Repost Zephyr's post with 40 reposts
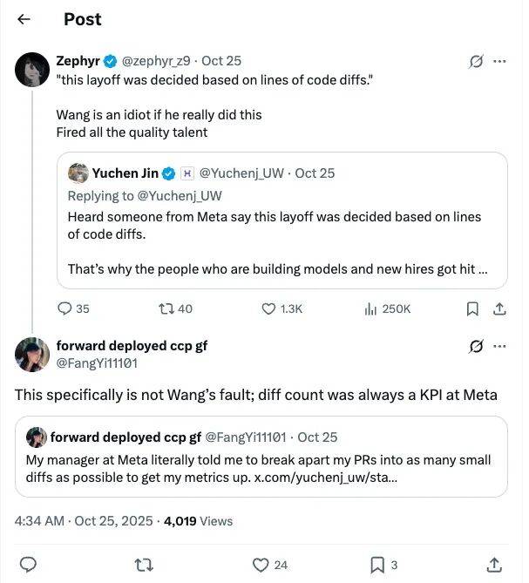The width and height of the screenshot is (529, 583). [164, 308]
